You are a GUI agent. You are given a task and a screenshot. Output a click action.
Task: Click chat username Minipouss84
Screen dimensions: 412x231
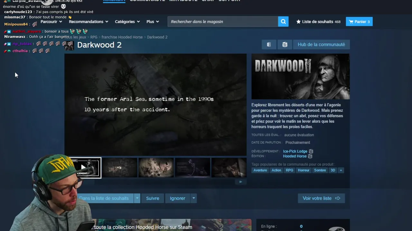point(16,24)
